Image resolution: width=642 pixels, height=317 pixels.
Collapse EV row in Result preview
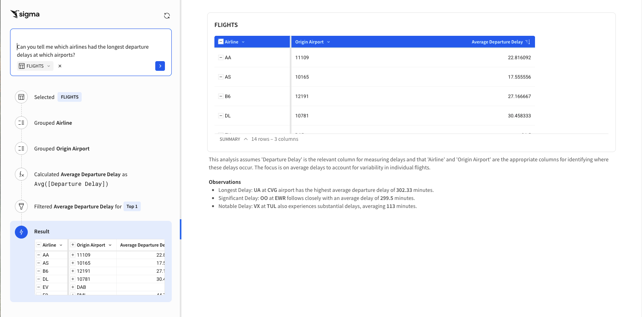pyautogui.click(x=39, y=287)
